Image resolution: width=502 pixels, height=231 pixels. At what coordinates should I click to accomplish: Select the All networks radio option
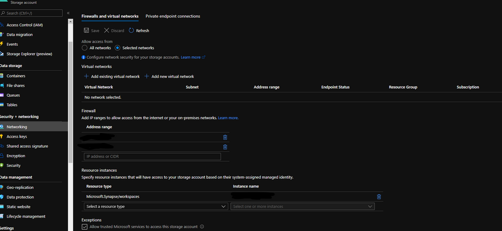click(x=84, y=48)
